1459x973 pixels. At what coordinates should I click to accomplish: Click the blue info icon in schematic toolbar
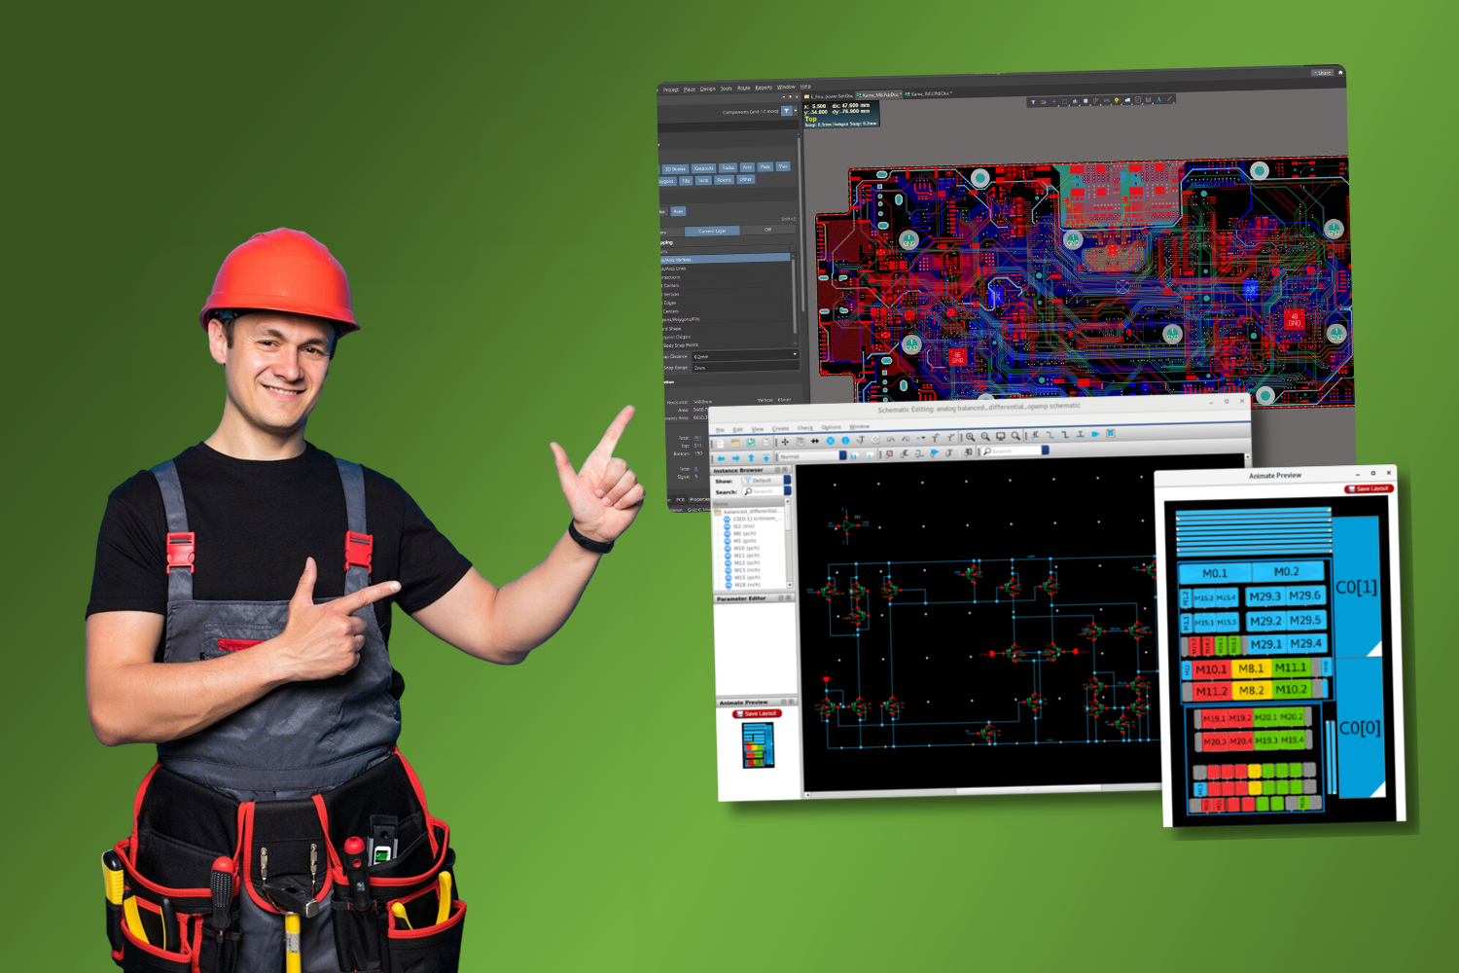[x=845, y=440]
